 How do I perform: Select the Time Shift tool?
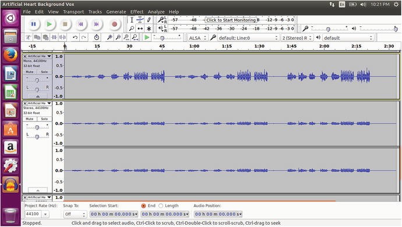[x=140, y=29]
